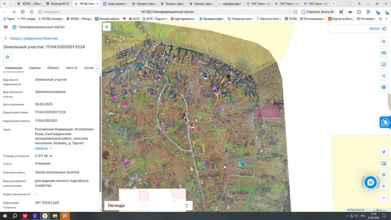Click the info panel vertical scrollbar
The image size is (391, 220).
[100, 134]
